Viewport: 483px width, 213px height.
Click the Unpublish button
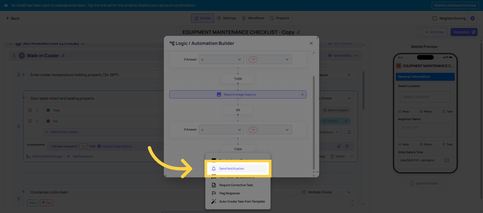pos(464,32)
